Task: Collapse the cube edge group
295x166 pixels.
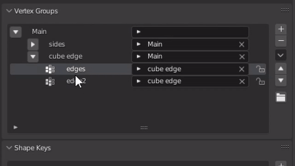Action: click(x=33, y=57)
